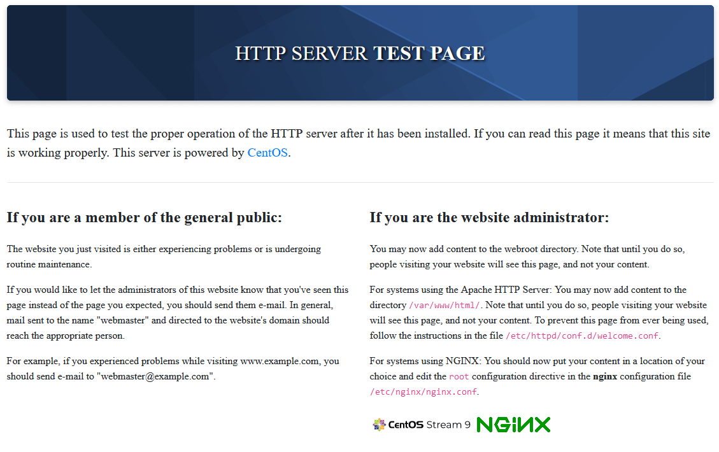
Task: Click the /etc/nginx/nginx.conf path
Action: (x=424, y=392)
